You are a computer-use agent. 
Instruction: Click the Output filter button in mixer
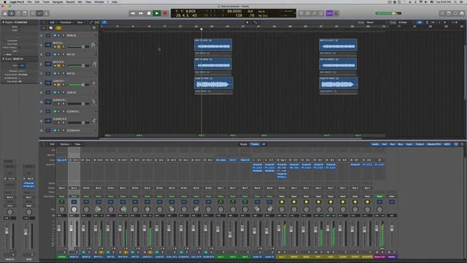420,145
